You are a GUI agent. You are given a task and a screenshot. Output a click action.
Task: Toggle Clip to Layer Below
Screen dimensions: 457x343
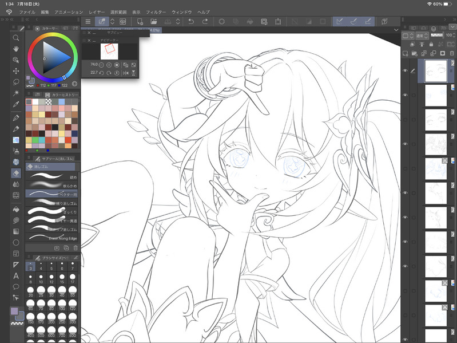412,44
